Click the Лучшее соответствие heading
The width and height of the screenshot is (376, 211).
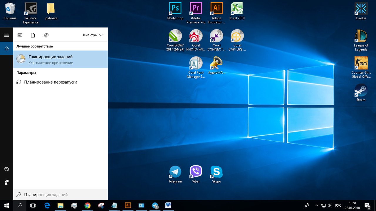tap(35, 46)
